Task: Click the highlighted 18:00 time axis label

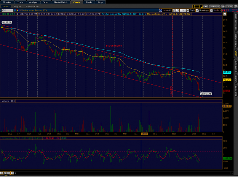Action: click(144, 134)
